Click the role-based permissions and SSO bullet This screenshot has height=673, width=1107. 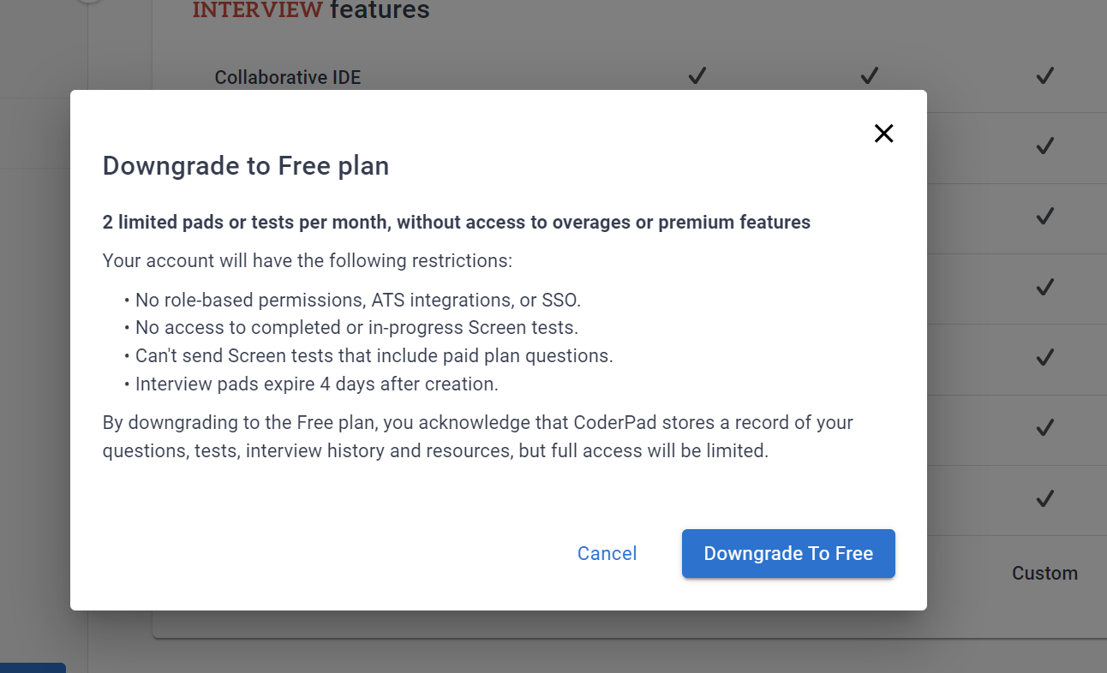[357, 301]
